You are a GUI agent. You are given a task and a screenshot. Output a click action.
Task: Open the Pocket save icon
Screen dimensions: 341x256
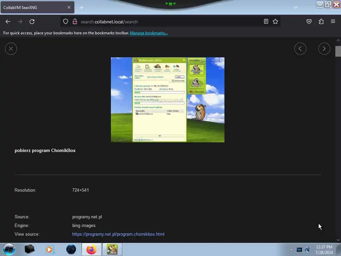(309, 21)
